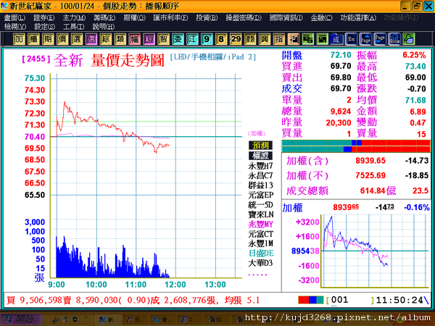Click the Page Up toolbar icon
This screenshot has width=435, height=326.
click(x=365, y=39)
